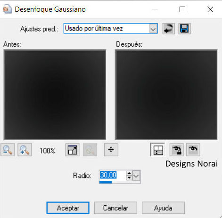
Task: Increase Radio with the up spinner arrow
Action: click(129, 173)
